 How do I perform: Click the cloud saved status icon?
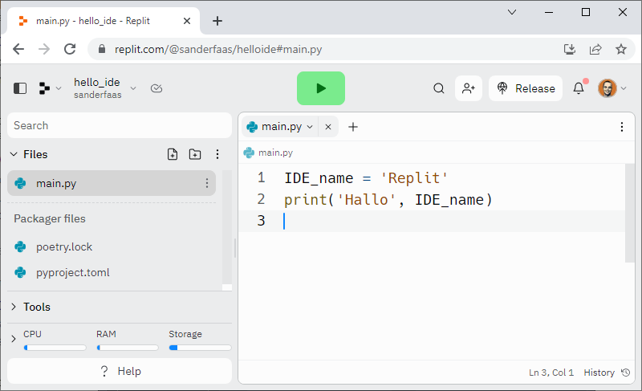coord(156,88)
